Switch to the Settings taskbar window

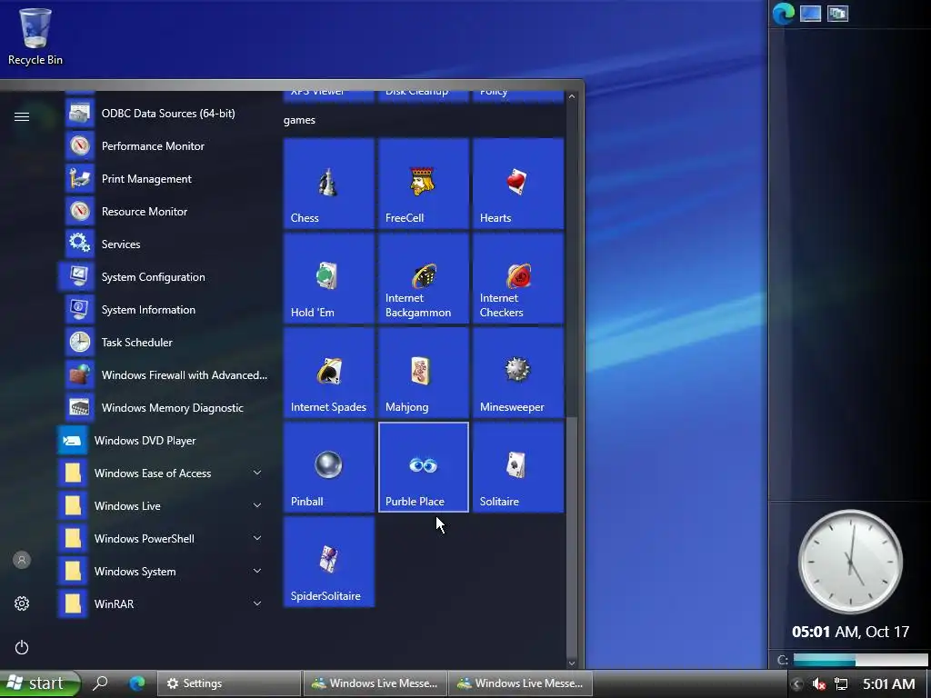[x=228, y=683]
